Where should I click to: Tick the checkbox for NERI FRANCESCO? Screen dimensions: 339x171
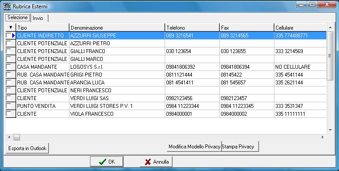(8, 90)
